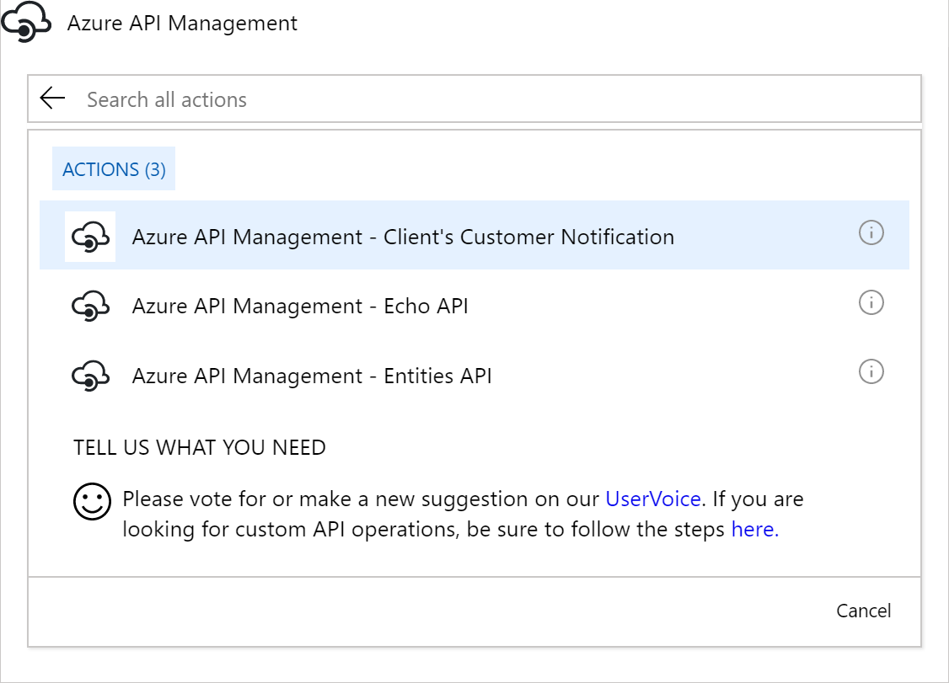Select the Echo API action
The width and height of the screenshot is (949, 683).
click(x=474, y=306)
